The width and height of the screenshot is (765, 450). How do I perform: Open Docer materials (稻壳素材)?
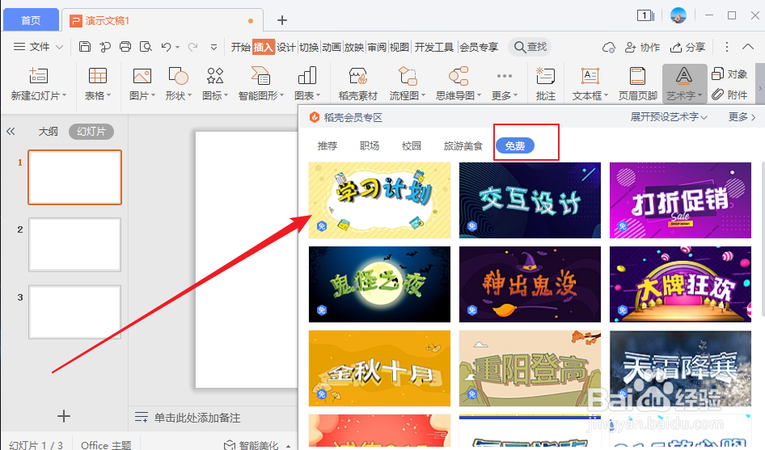coord(358,83)
